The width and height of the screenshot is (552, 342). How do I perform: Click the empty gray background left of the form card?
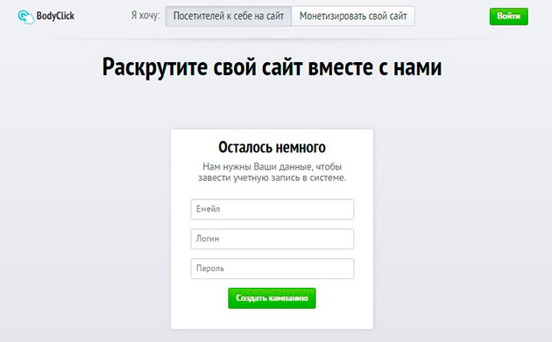(x=84, y=228)
